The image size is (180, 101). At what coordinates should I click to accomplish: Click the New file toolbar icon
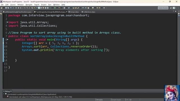2,8
